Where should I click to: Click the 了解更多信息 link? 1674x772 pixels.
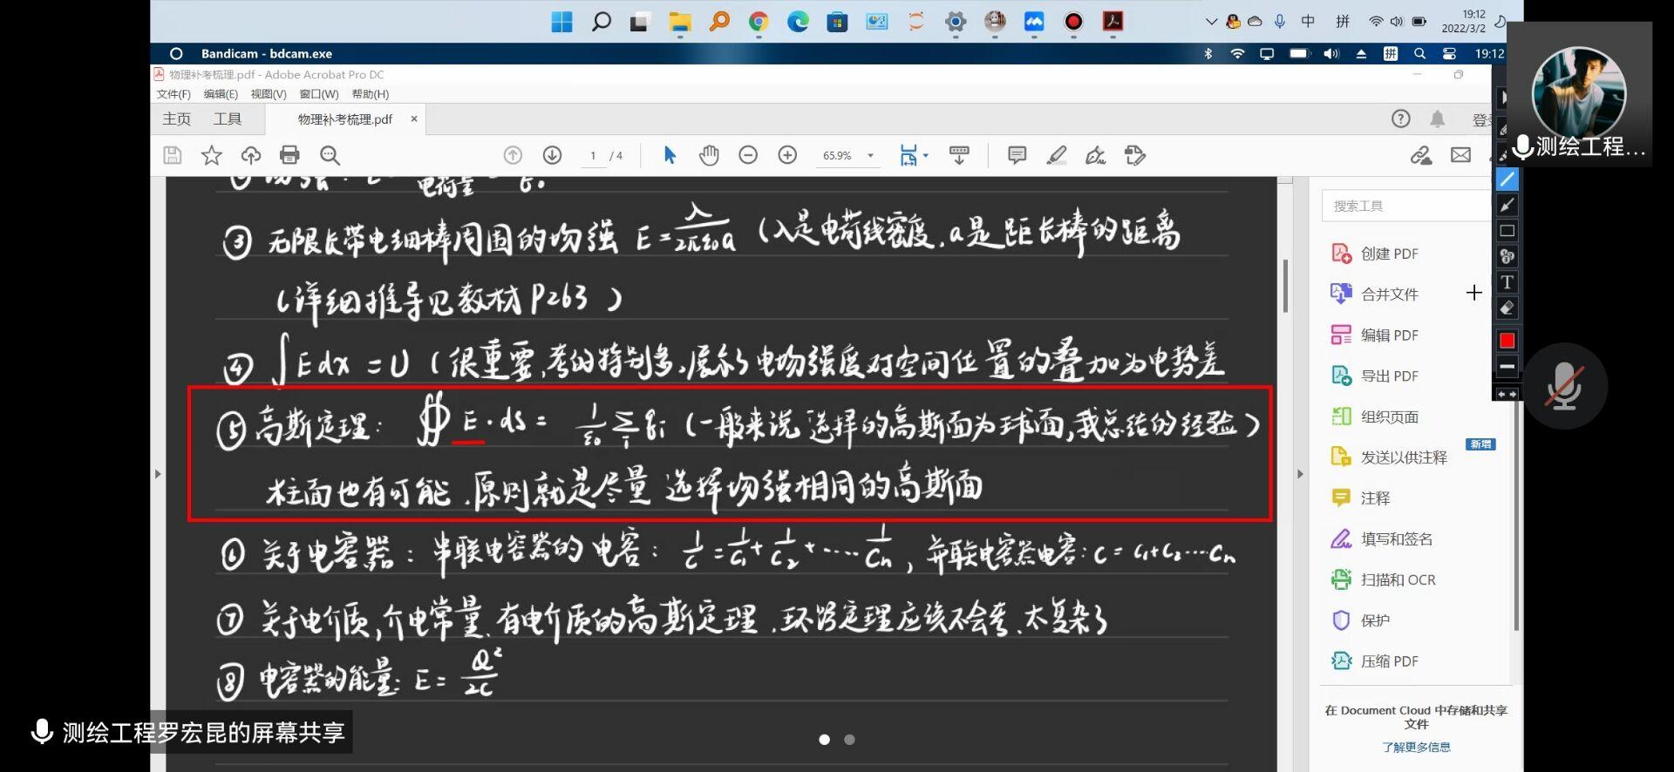pyautogui.click(x=1416, y=748)
